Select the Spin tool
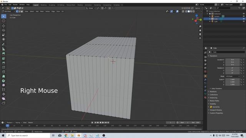This screenshot has width=246, height=138. [x=3, y=81]
